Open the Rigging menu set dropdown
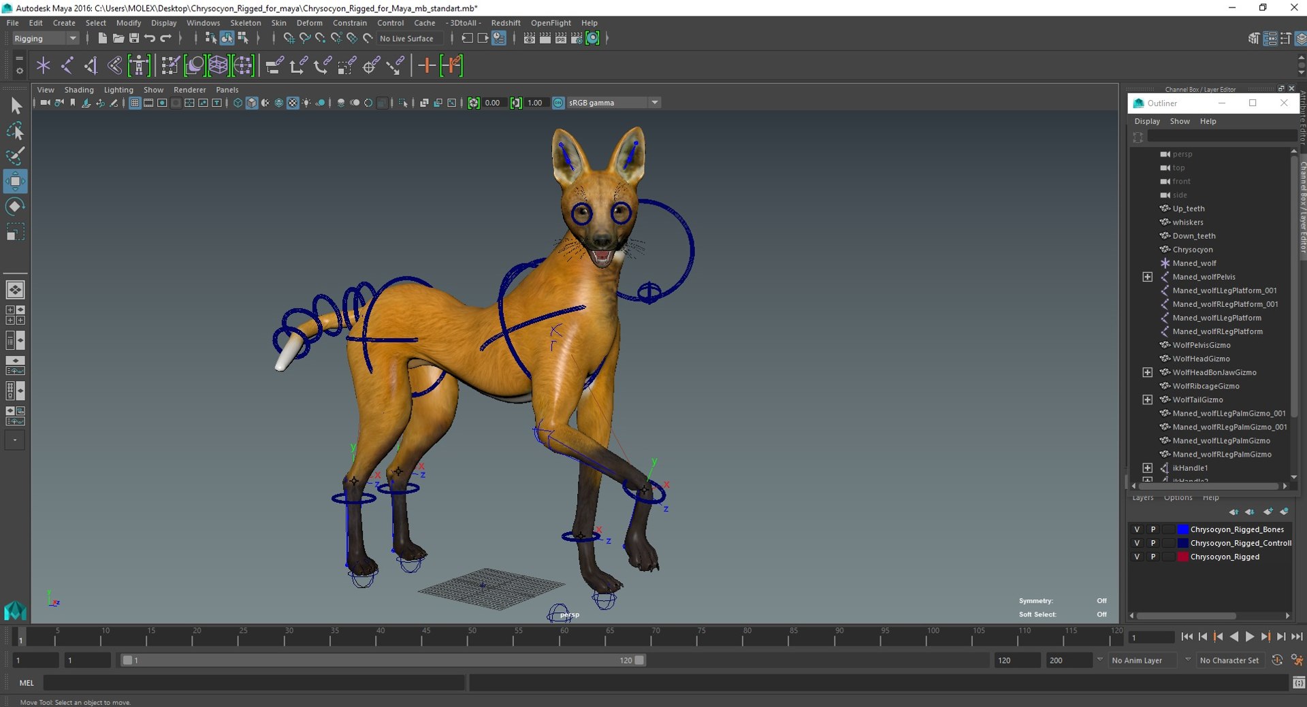Screen dimensions: 1307x707 pos(45,39)
